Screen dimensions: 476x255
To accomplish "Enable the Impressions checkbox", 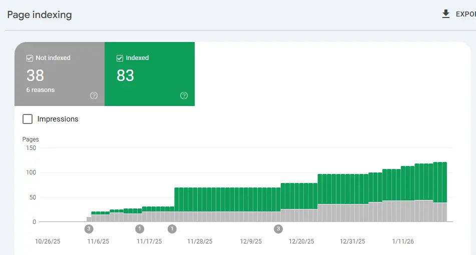I will (28, 119).
